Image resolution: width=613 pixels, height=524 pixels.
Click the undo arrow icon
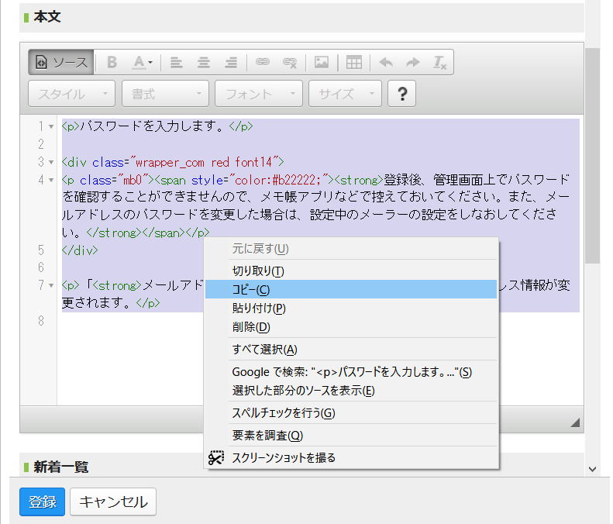tap(386, 62)
